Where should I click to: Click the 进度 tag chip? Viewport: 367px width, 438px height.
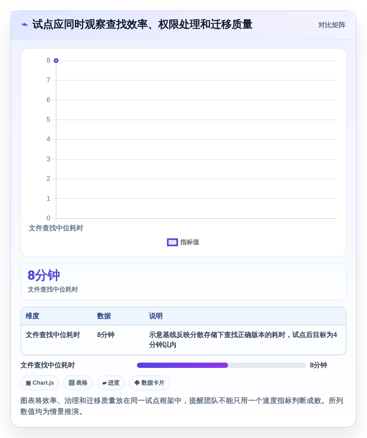click(x=111, y=383)
